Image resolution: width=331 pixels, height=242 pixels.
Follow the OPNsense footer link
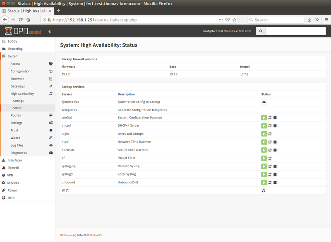[x=66, y=235]
